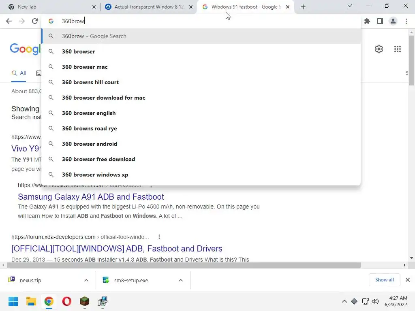Click the scroll down arrow
Screen dimensions: 415x311
click(x=411, y=258)
